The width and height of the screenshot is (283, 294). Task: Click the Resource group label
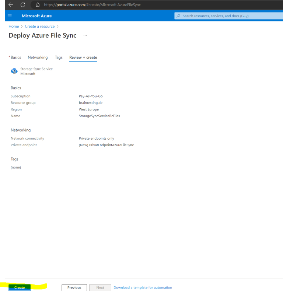tap(23, 103)
